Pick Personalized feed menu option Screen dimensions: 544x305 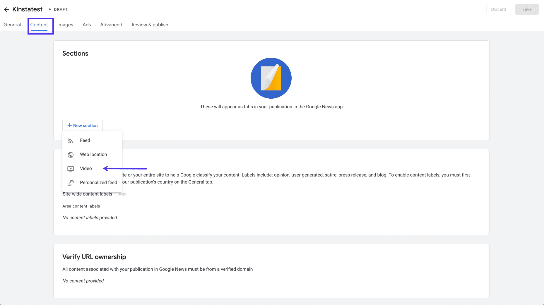pyautogui.click(x=98, y=183)
